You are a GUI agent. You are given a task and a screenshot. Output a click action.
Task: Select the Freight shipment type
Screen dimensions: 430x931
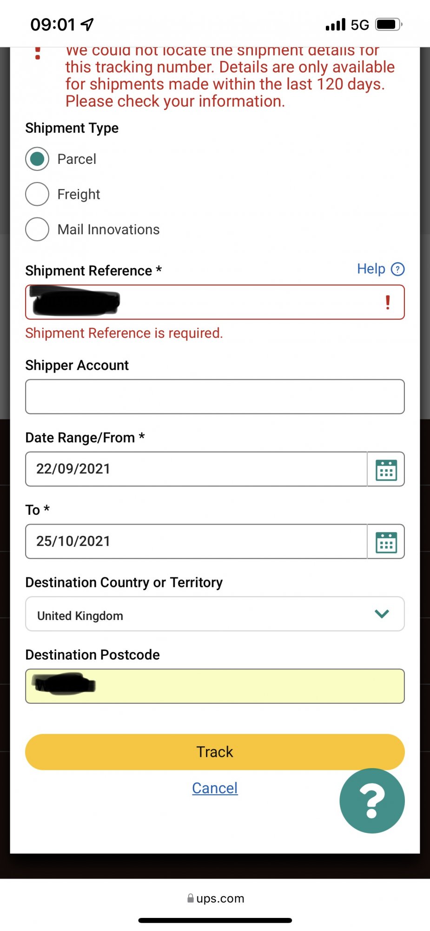[37, 194]
